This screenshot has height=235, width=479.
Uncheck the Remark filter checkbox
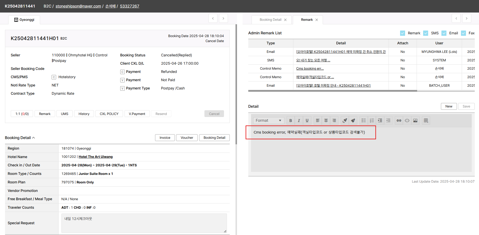point(403,33)
